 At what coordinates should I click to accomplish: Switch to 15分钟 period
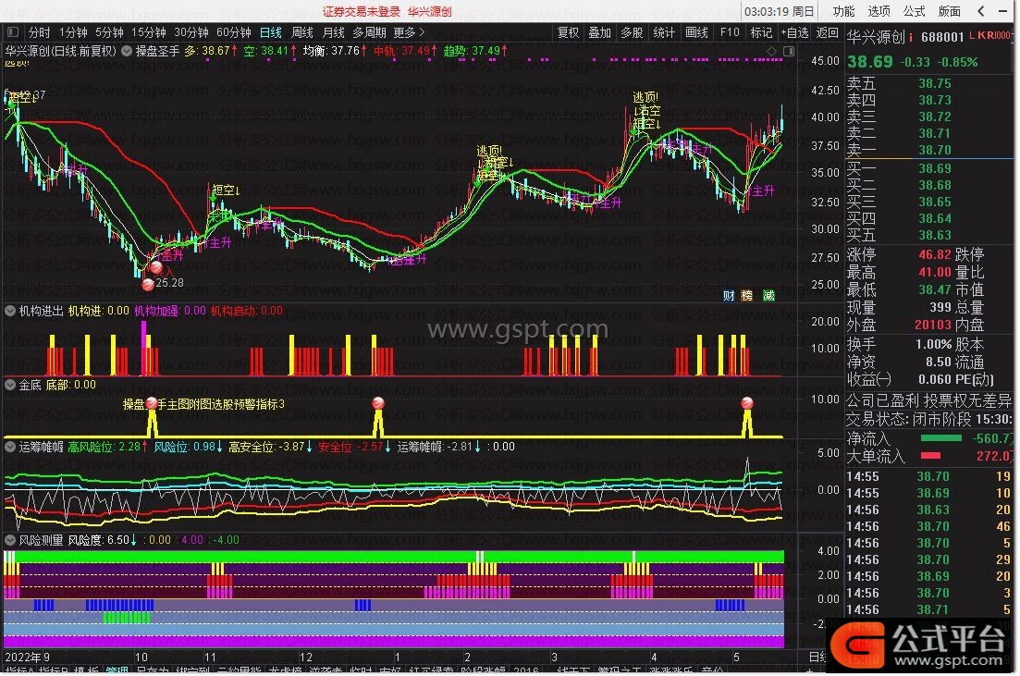tap(148, 31)
